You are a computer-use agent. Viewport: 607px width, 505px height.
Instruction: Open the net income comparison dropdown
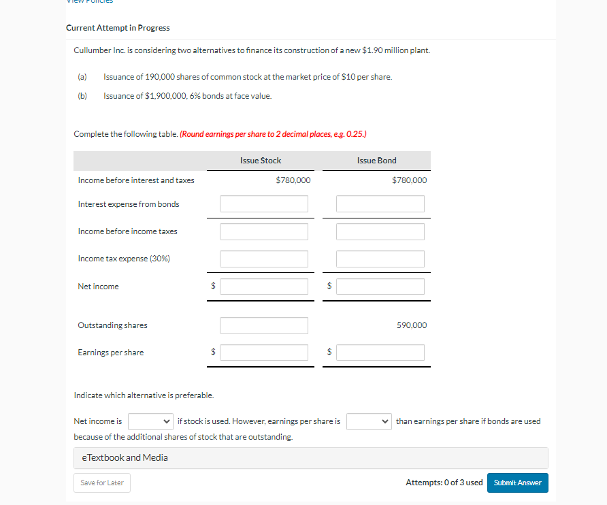[x=150, y=421]
